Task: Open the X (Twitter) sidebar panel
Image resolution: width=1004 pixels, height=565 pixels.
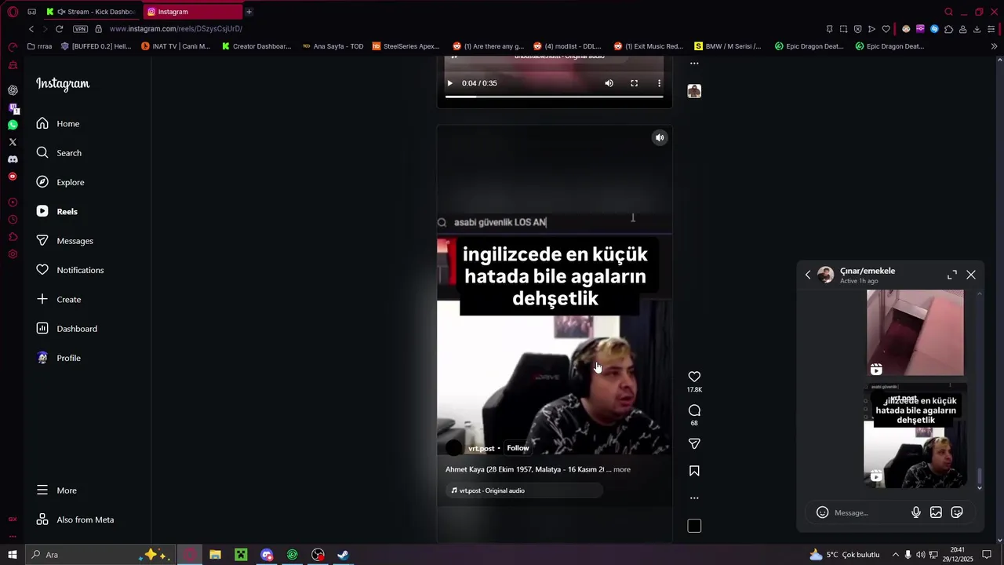Action: point(13,142)
